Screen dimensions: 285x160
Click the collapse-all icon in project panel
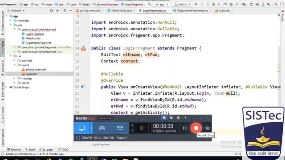click(57, 11)
